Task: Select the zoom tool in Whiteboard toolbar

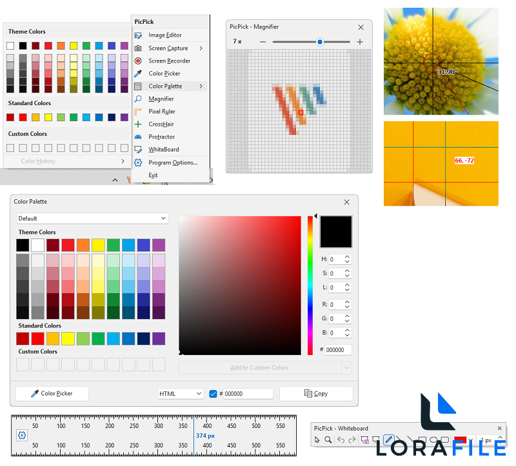Action: click(328, 440)
